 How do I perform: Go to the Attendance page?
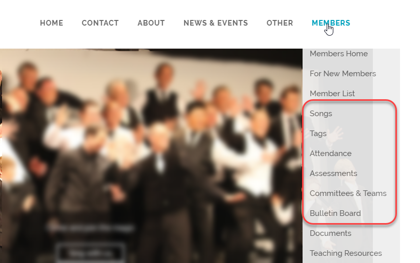point(331,154)
